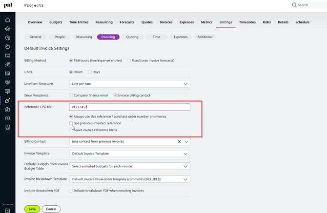Select T&M billing method radio button
The image size is (327, 213).
tap(71, 60)
